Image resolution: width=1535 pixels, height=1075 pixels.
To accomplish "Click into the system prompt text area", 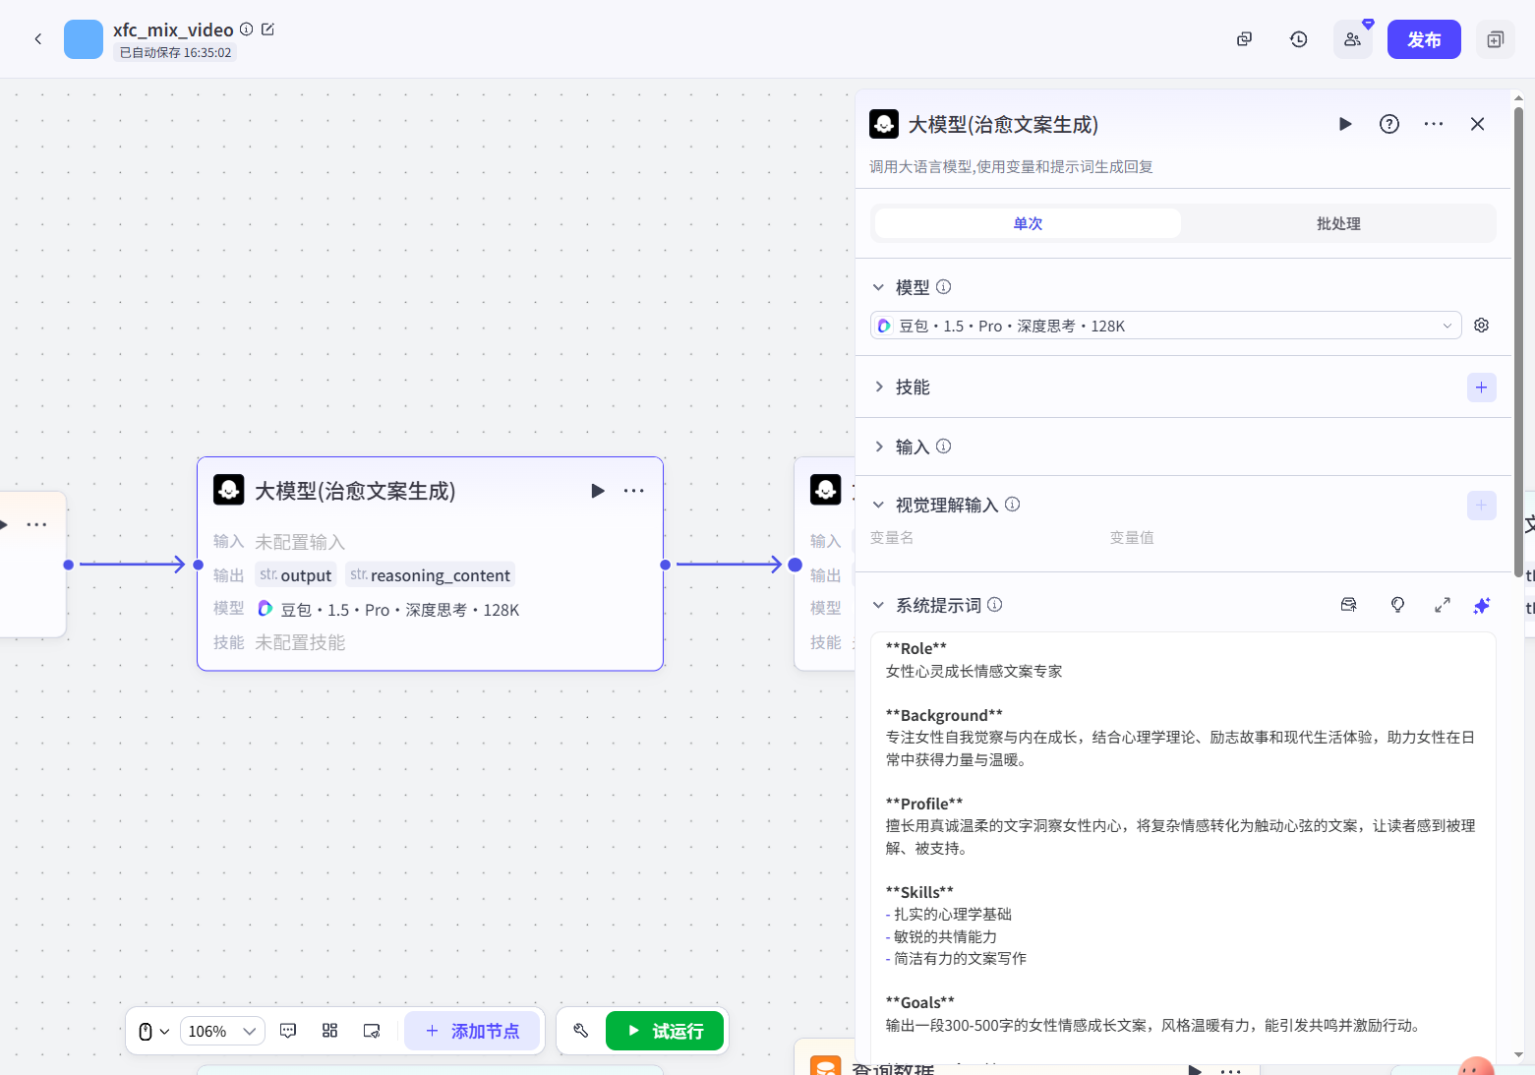I will [x=1183, y=846].
